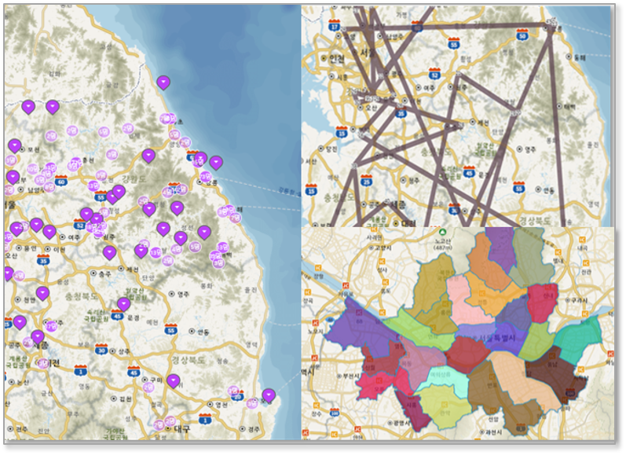Select the highway 30 shield near 상주

point(101,350)
